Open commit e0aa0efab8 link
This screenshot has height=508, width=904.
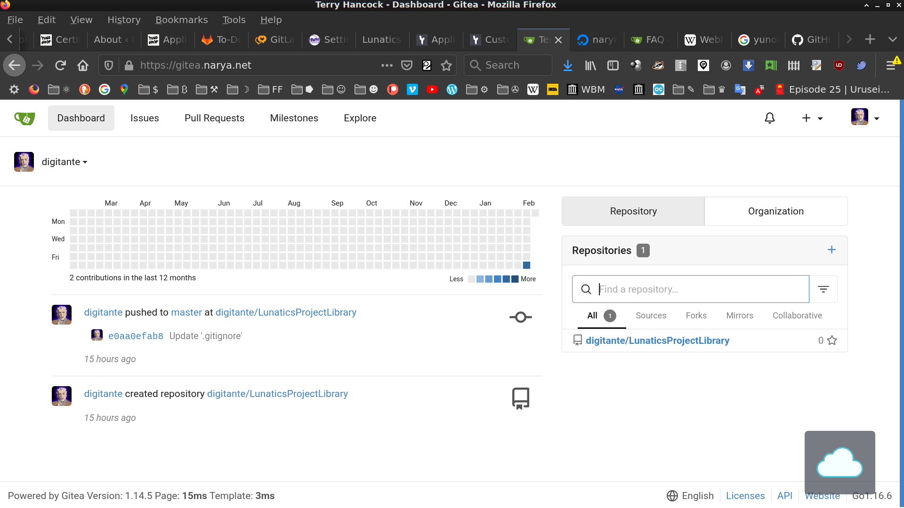point(136,336)
